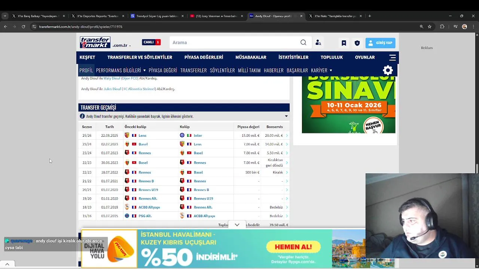Open the KEŞFET menu
479x269 pixels.
(x=87, y=57)
